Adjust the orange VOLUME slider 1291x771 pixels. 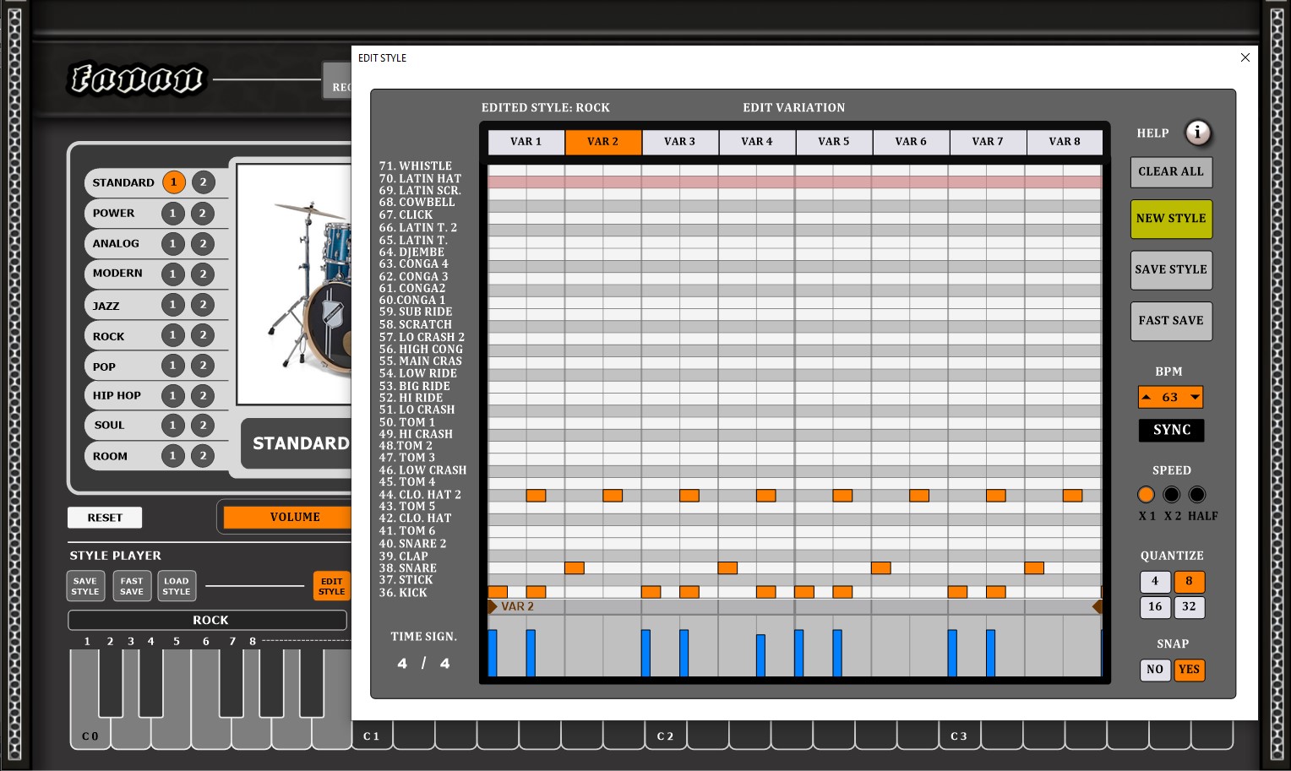[x=287, y=517]
